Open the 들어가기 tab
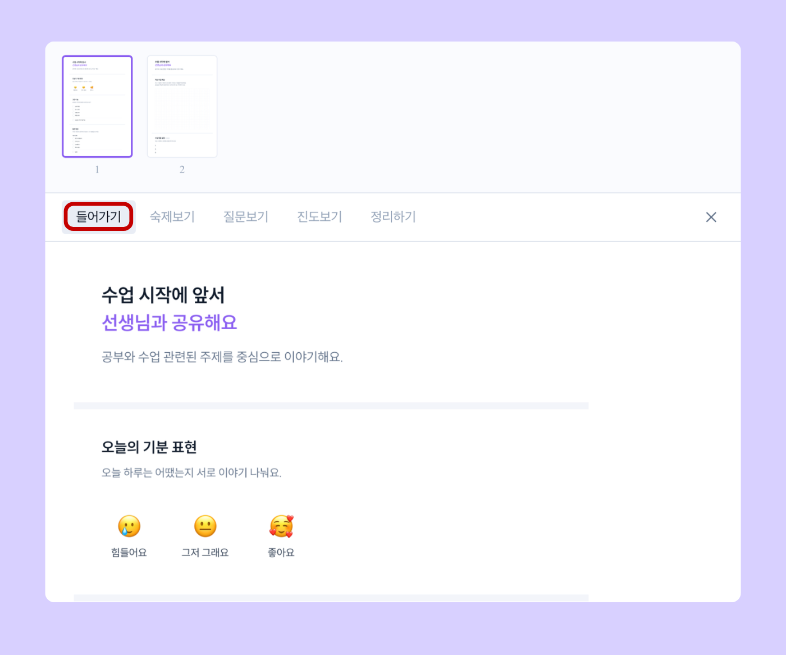The width and height of the screenshot is (786, 655). click(x=99, y=217)
